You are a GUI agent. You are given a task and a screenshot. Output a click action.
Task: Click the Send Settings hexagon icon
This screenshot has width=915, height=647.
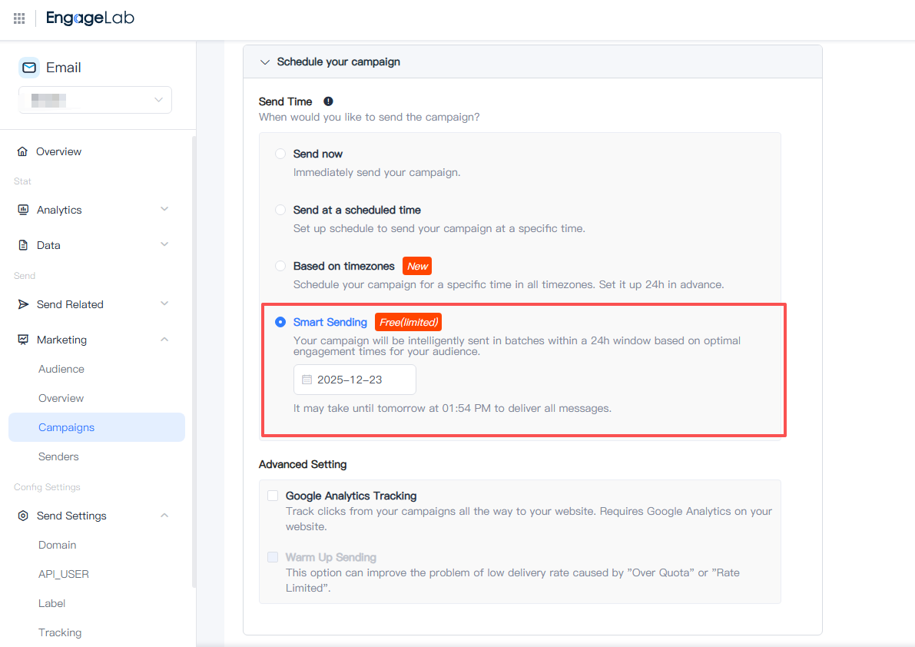pyautogui.click(x=22, y=516)
